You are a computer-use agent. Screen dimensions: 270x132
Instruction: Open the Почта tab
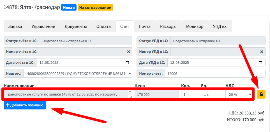[145, 26]
